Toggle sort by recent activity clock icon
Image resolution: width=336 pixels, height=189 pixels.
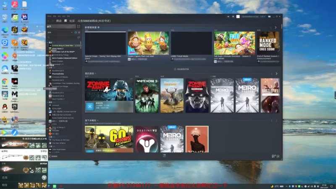point(76,32)
